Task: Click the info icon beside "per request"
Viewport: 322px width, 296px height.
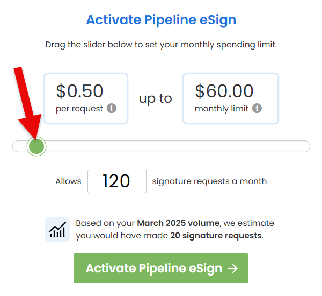Action: 112,109
